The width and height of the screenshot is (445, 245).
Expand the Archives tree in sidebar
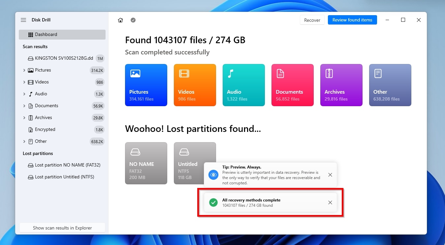coord(24,118)
